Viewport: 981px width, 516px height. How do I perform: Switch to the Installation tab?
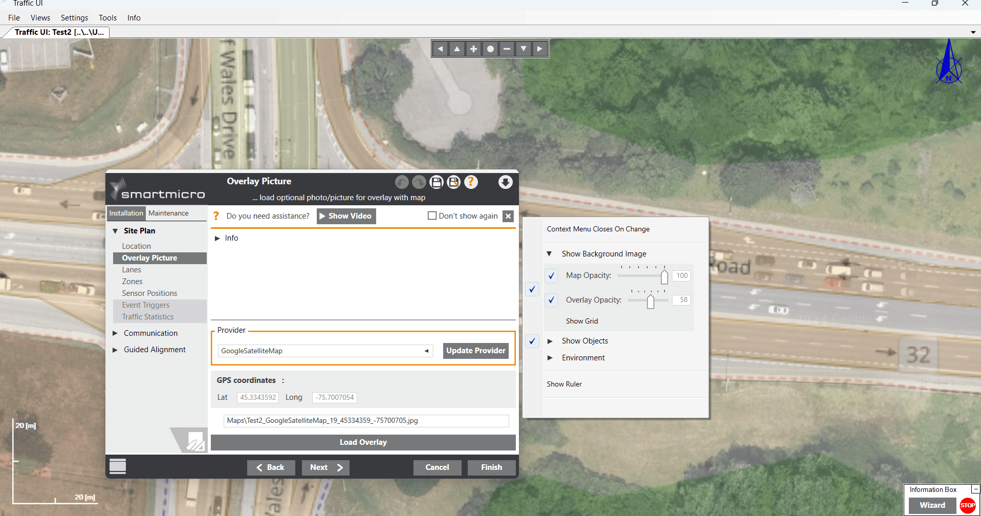[x=126, y=213]
